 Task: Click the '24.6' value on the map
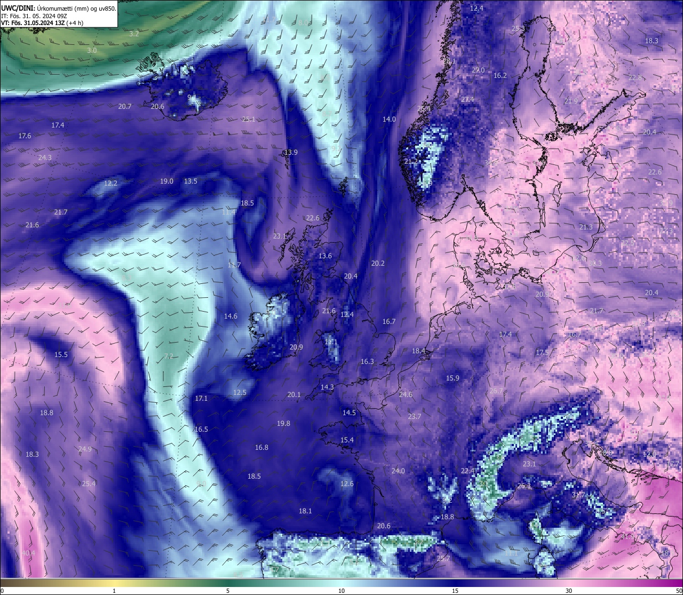pos(406,395)
